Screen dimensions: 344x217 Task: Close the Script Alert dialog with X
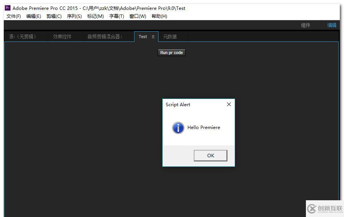[x=229, y=104]
